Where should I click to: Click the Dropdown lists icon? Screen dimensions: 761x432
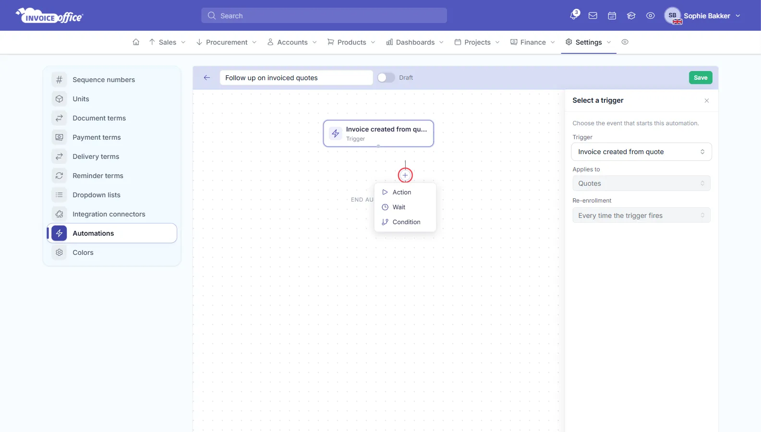point(59,195)
